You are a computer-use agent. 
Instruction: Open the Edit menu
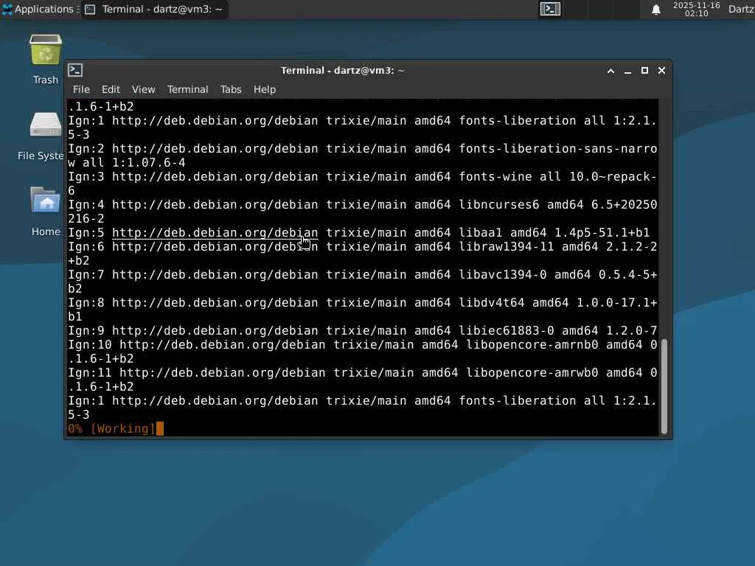111,89
